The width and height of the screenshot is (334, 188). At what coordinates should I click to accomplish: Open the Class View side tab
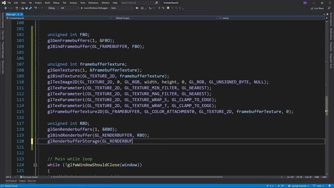(x=3, y=35)
